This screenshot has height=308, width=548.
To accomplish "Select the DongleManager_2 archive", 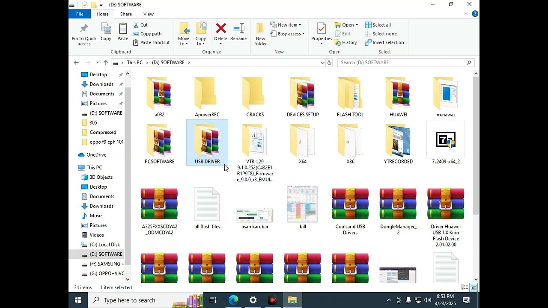I will point(398,211).
